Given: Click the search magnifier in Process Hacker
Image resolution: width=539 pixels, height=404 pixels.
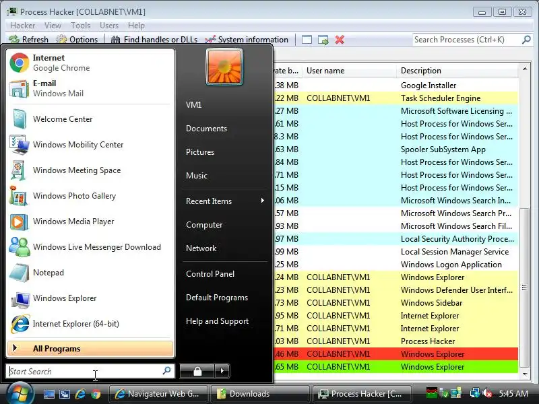Looking at the screenshot, I should (x=526, y=40).
